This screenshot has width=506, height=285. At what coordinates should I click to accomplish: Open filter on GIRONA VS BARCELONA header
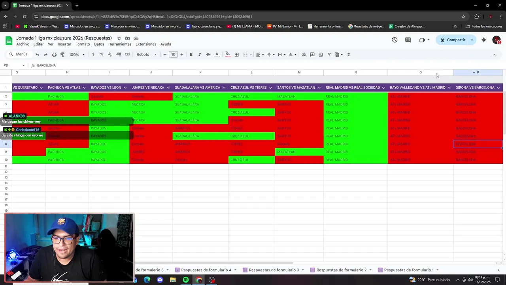click(x=498, y=87)
